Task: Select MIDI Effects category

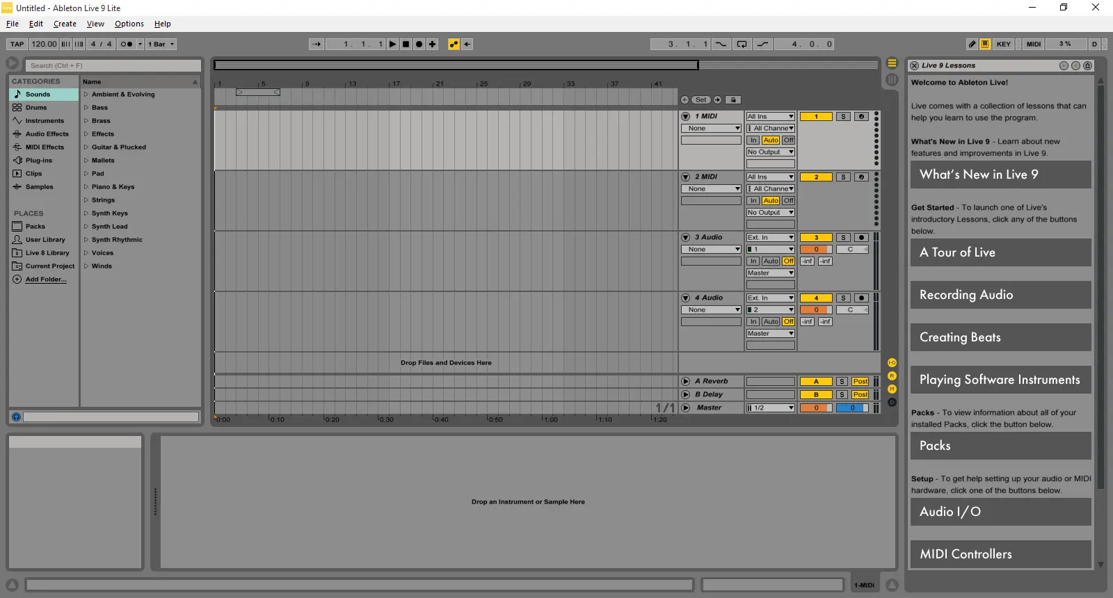Action: [44, 147]
